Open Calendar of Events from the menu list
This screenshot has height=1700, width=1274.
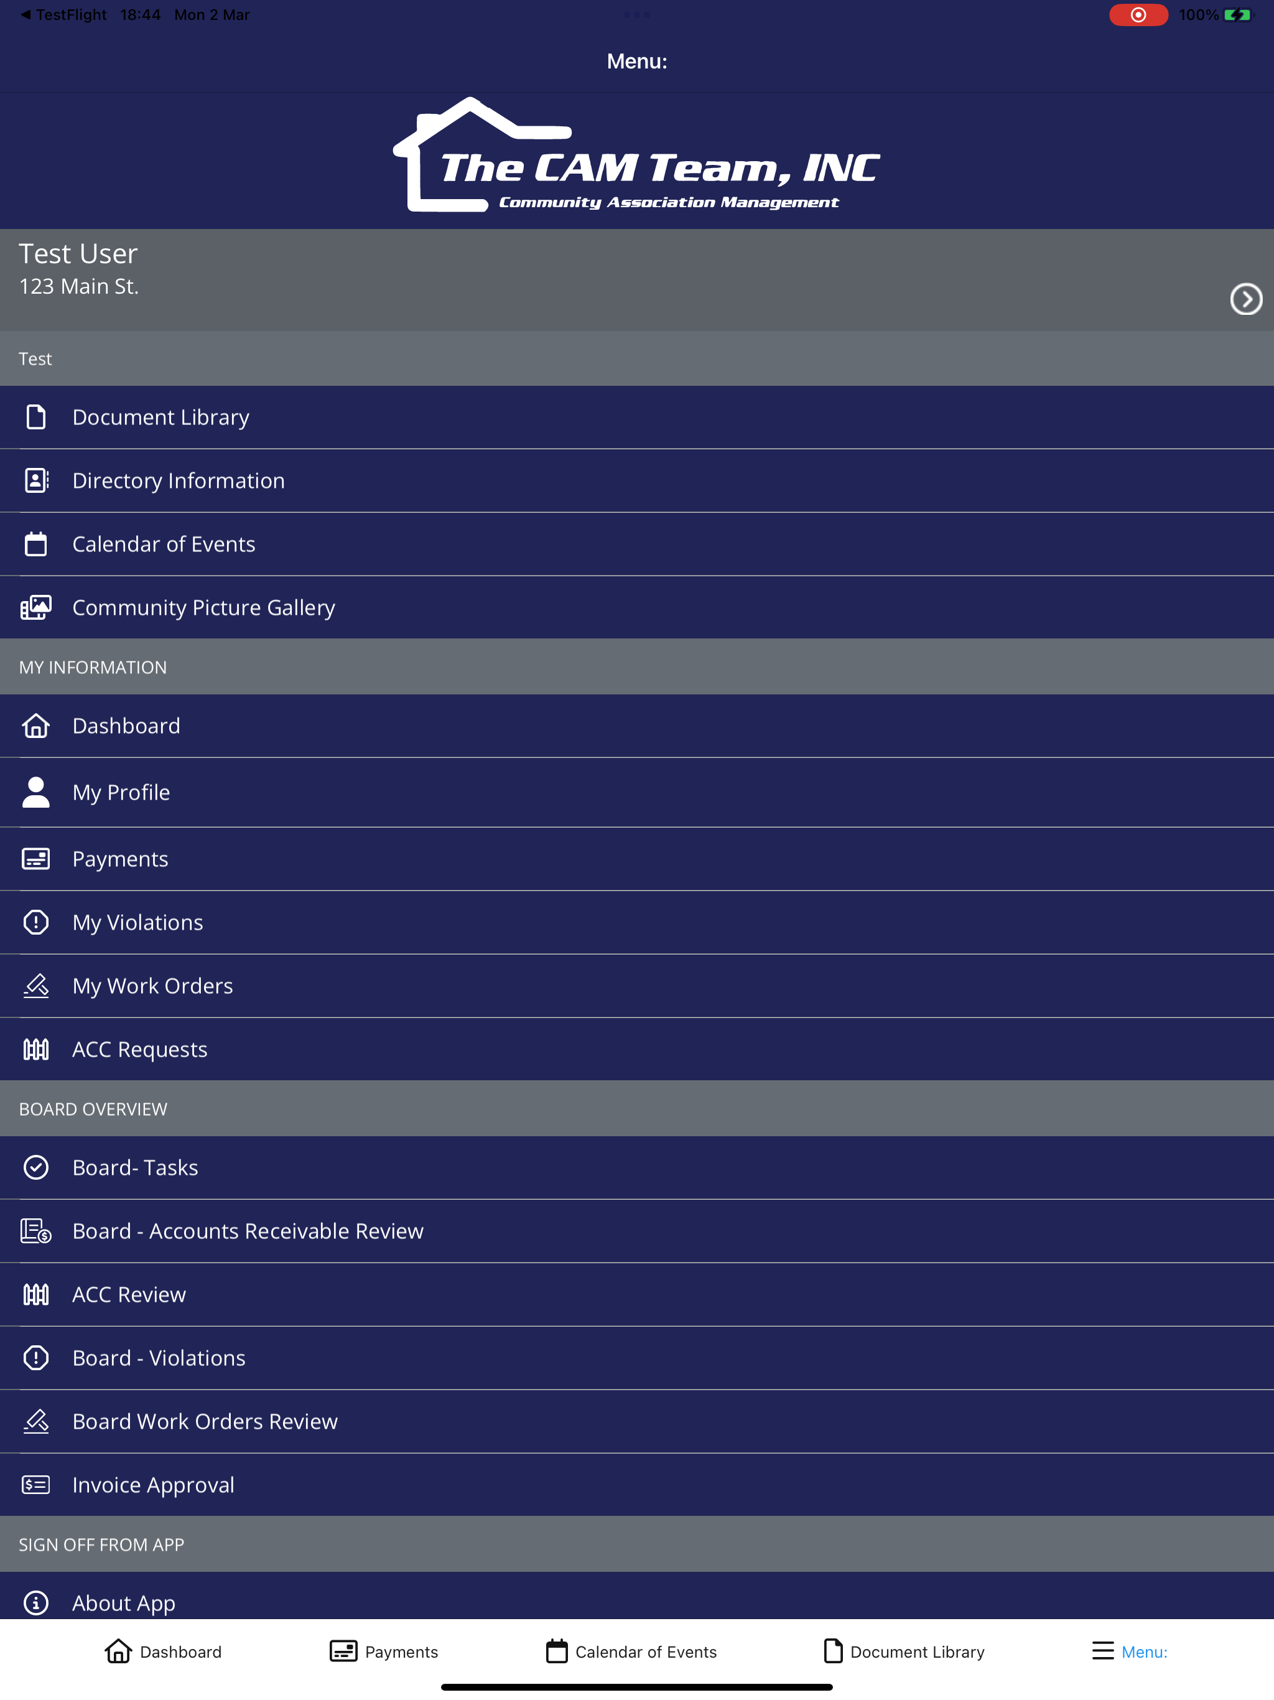[637, 544]
